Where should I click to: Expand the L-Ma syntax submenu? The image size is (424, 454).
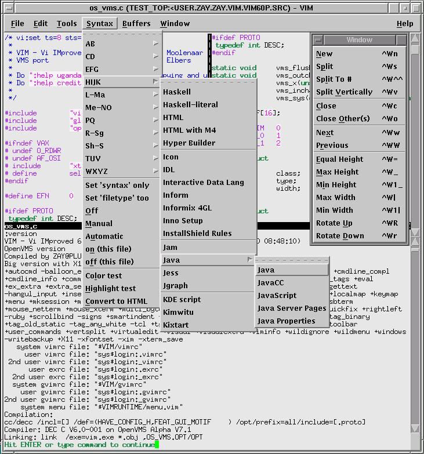[122, 95]
